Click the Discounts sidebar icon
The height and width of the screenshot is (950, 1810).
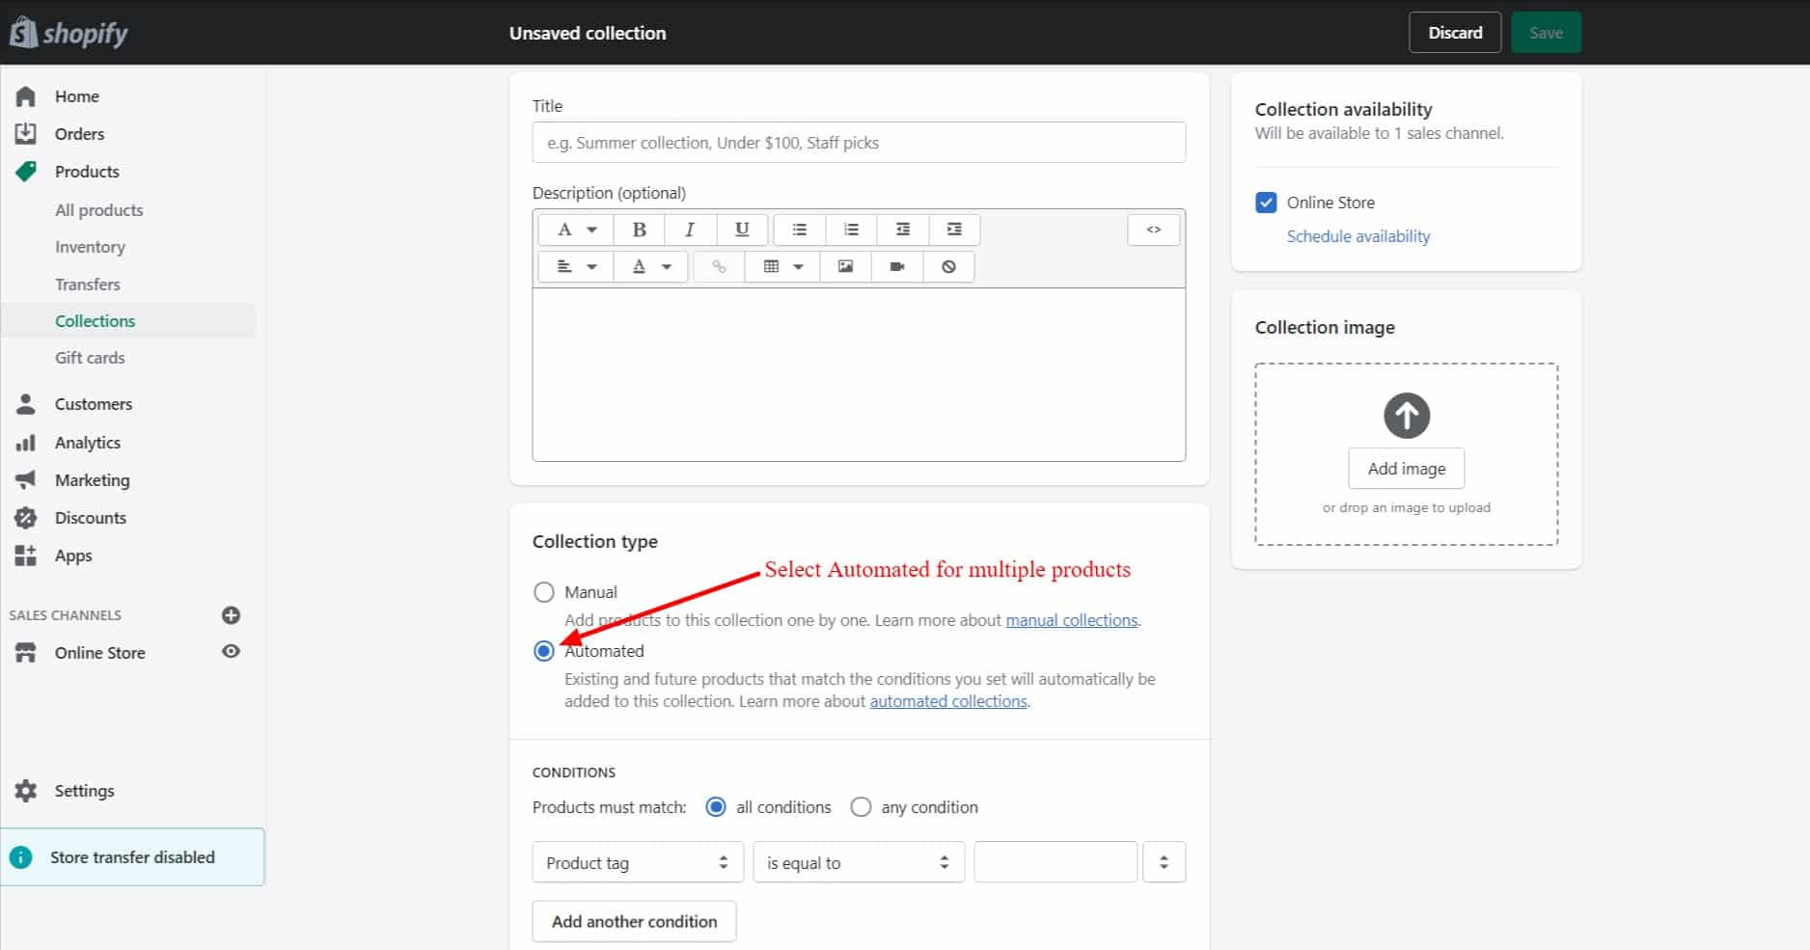26,518
